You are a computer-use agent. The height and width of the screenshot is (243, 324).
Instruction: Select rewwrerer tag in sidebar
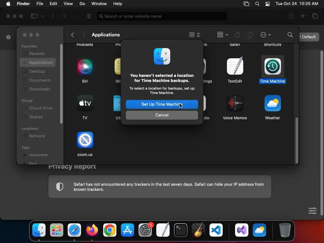click(x=38, y=155)
